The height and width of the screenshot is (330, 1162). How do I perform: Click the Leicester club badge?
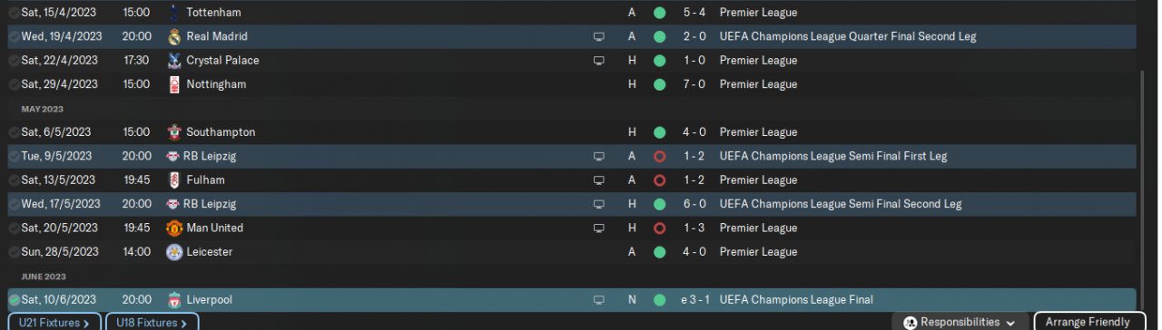coord(174,252)
